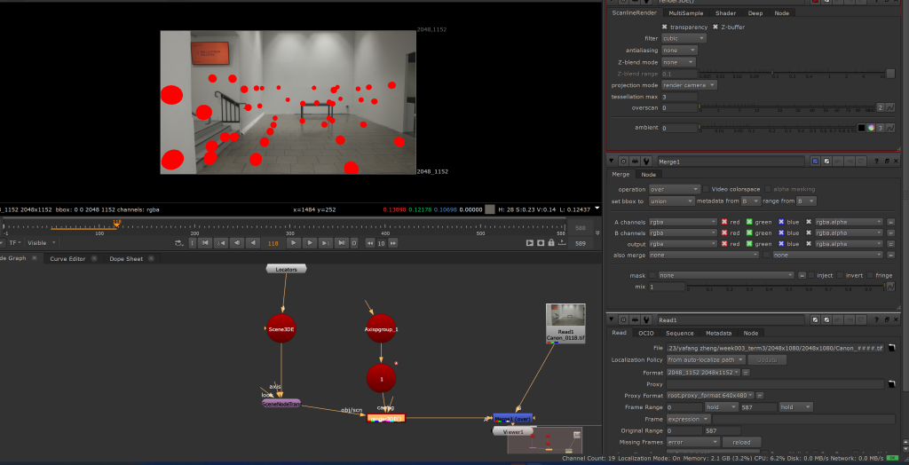The height and width of the screenshot is (465, 909).
Task: Click the play backward button in the timeline
Action: [252, 242]
